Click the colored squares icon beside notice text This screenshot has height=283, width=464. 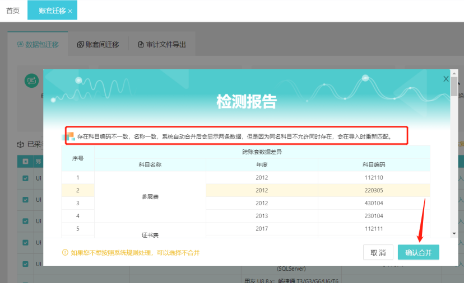(68, 136)
